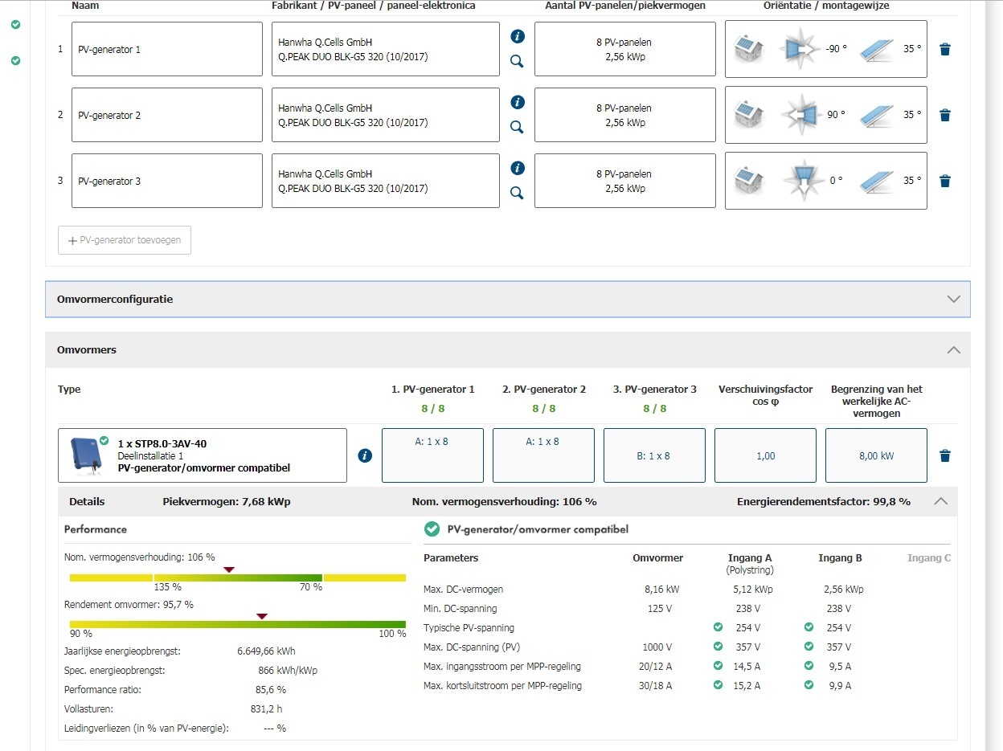The image size is (1003, 751).
Task: Collapse the inverter Details panel
Action: coord(941,501)
